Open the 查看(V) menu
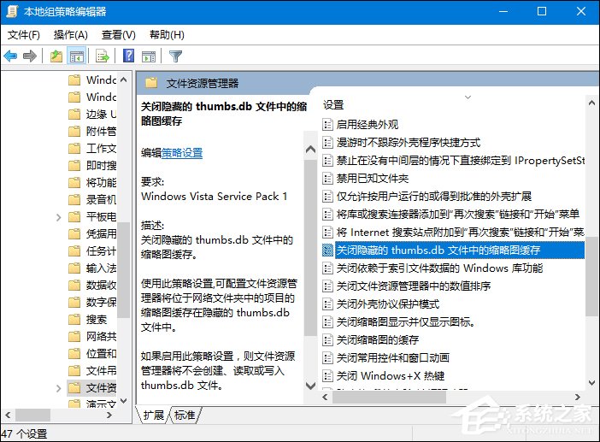The image size is (600, 442). tap(118, 35)
